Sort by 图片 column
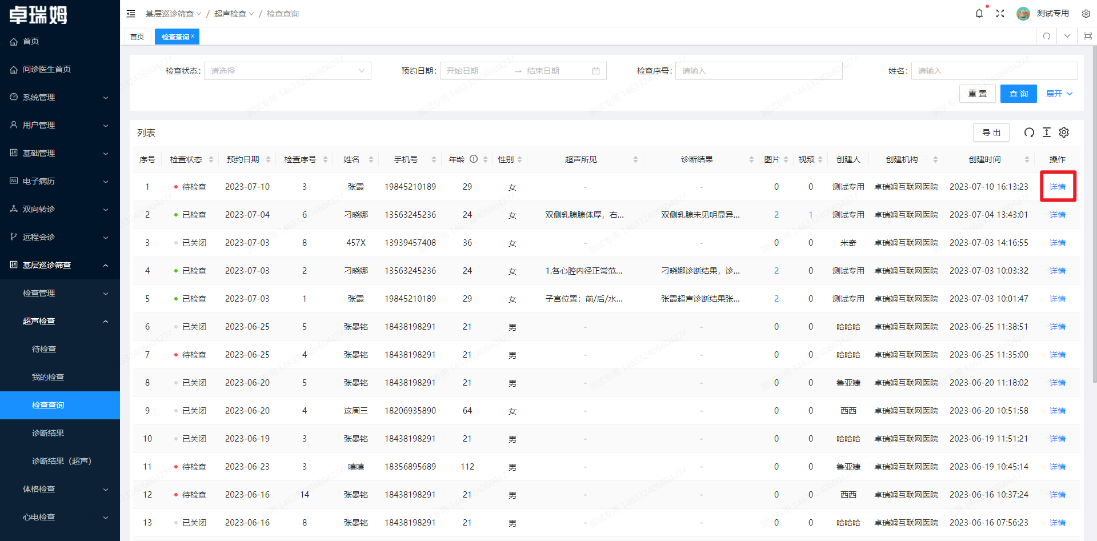Image resolution: width=1097 pixels, height=541 pixels. point(786,159)
